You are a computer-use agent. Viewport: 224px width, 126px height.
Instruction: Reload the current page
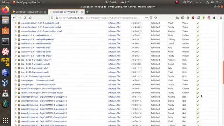click(25, 18)
